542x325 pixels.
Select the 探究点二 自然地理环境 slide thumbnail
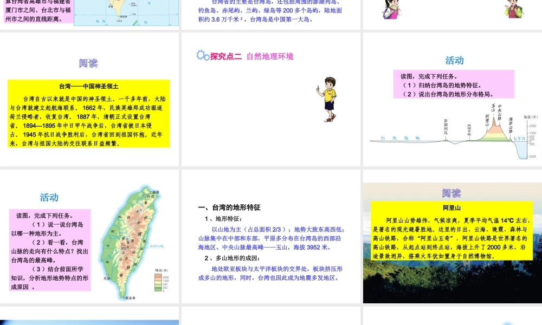coord(271,99)
